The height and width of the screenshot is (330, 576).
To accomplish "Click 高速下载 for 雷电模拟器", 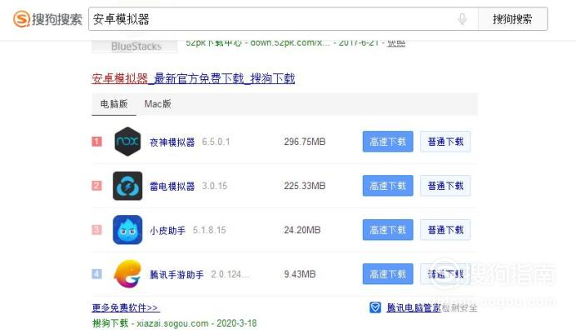I will point(388,186).
